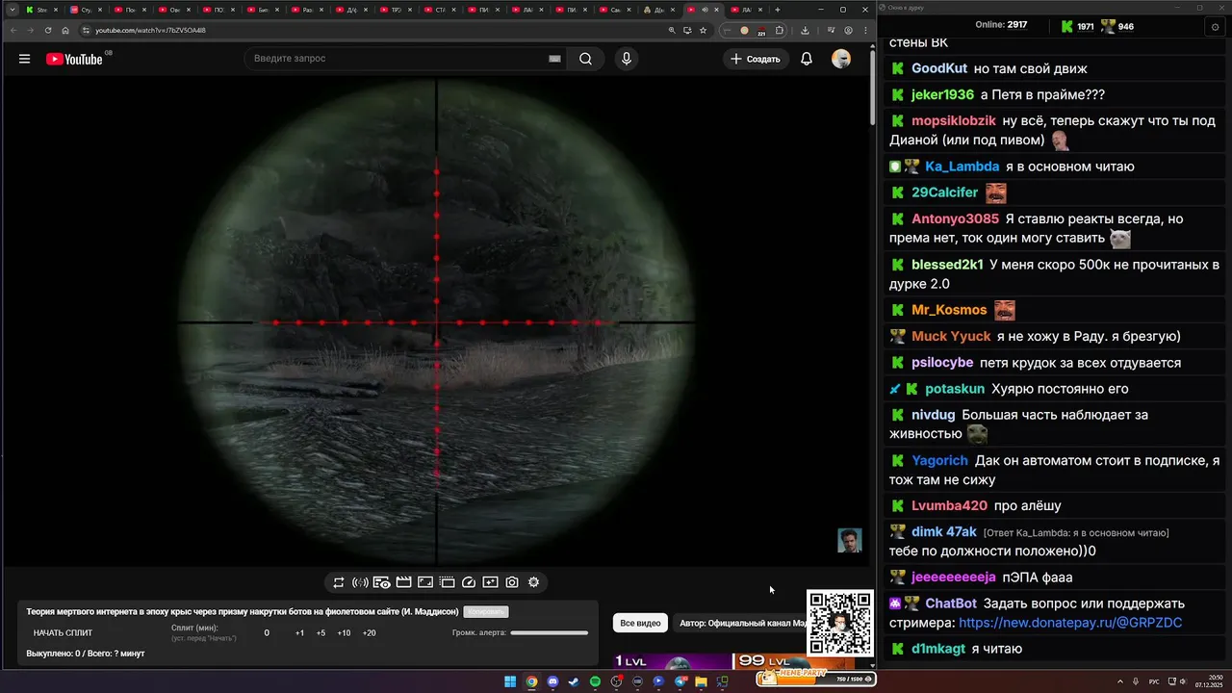Open Chrome from the taskbar
Image resolution: width=1232 pixels, height=693 pixels.
531,681
